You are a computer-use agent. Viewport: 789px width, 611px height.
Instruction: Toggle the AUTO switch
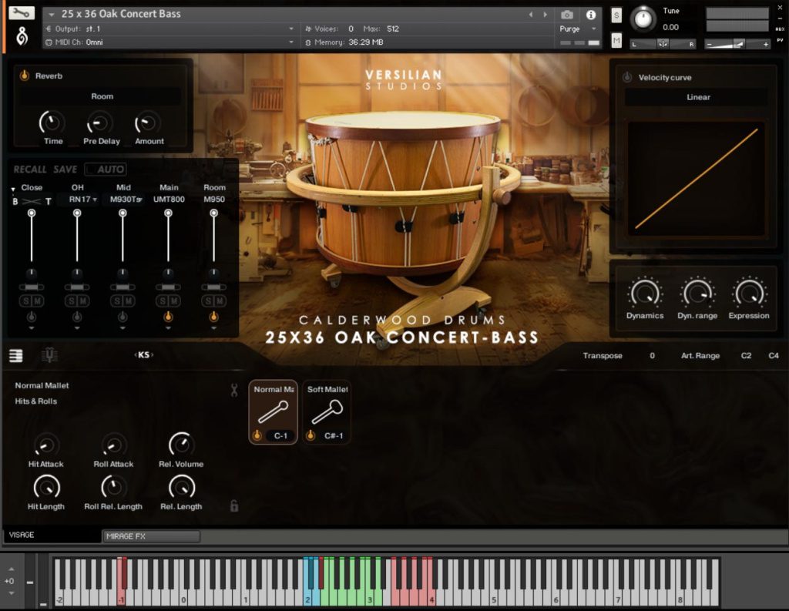106,169
